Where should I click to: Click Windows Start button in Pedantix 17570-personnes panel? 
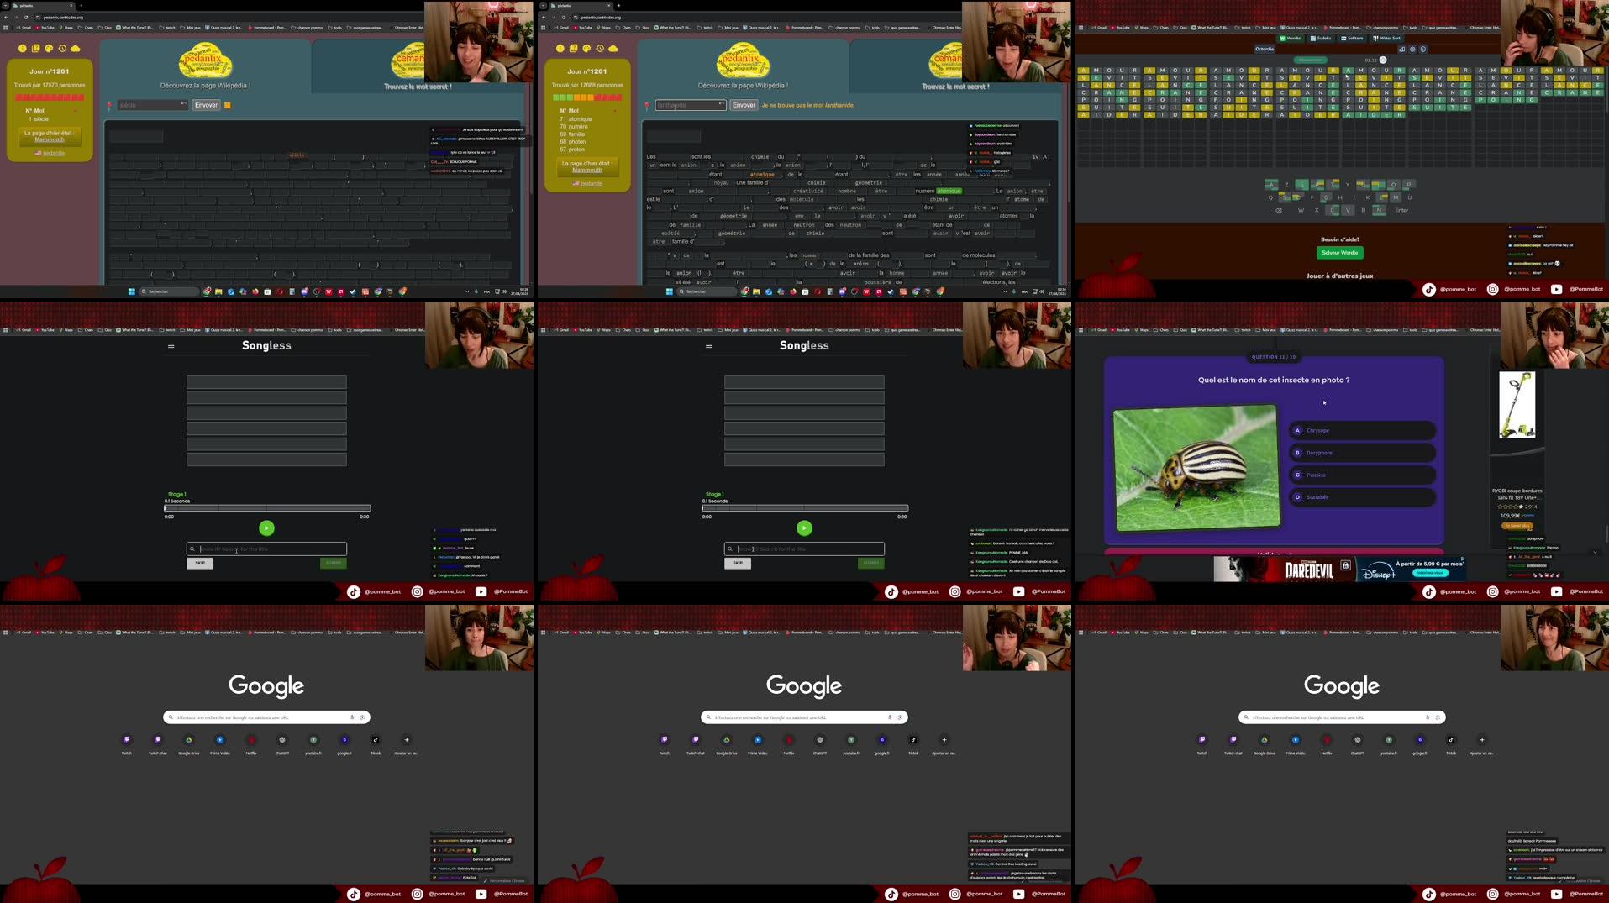[131, 291]
